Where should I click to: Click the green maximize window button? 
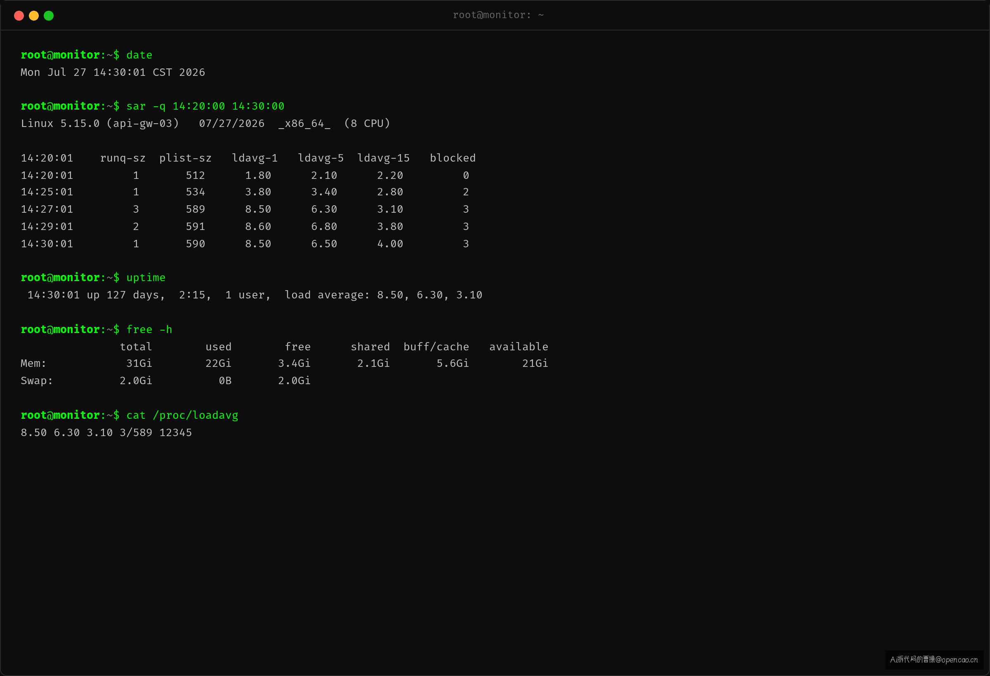pos(49,16)
